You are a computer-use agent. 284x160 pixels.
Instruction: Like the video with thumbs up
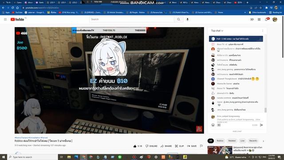(138, 146)
